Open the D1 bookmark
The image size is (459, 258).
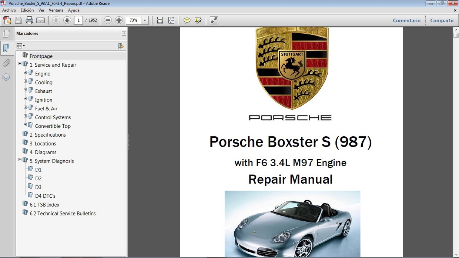coord(38,170)
